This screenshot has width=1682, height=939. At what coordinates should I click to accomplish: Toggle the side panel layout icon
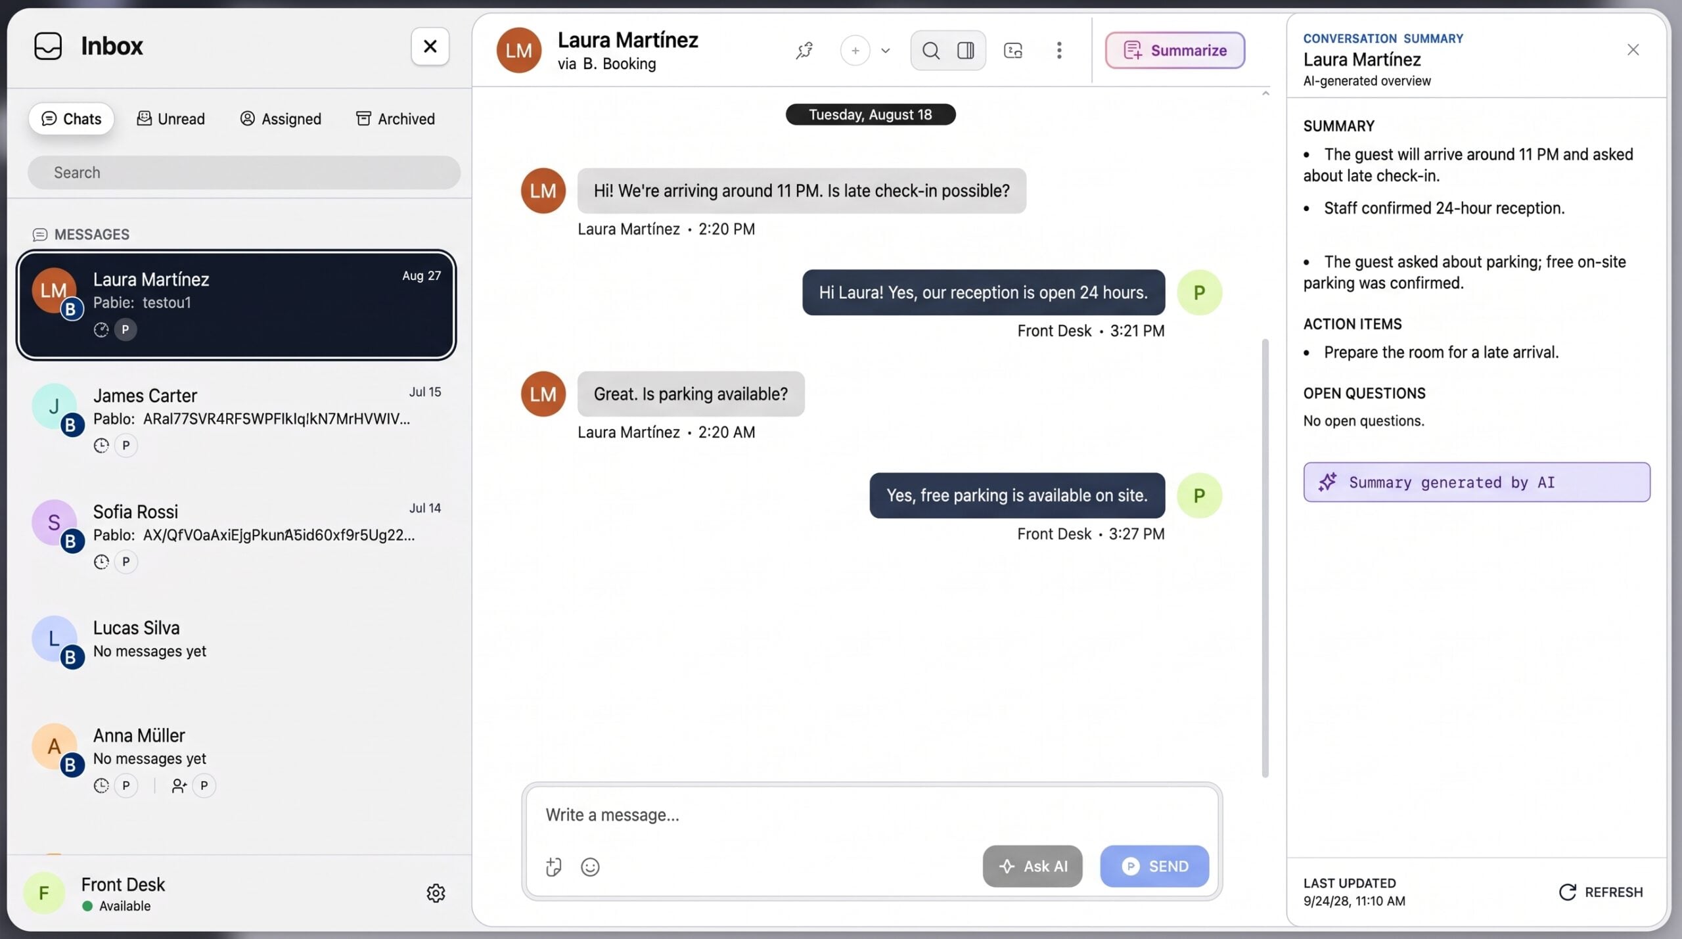click(x=966, y=51)
